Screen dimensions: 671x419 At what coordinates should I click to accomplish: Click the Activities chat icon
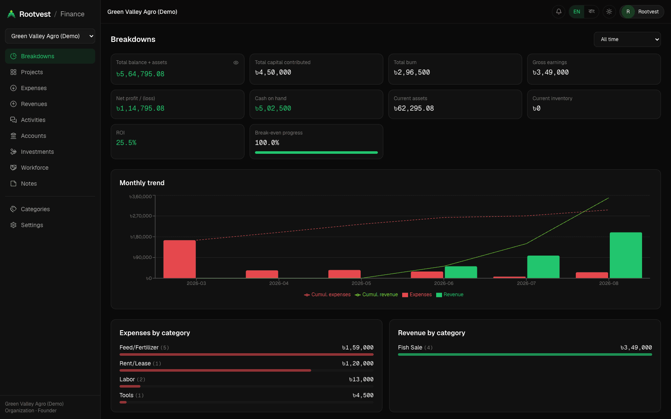(x=13, y=120)
